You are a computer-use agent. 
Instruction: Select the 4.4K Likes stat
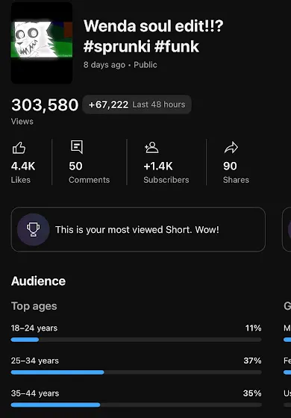(x=23, y=172)
